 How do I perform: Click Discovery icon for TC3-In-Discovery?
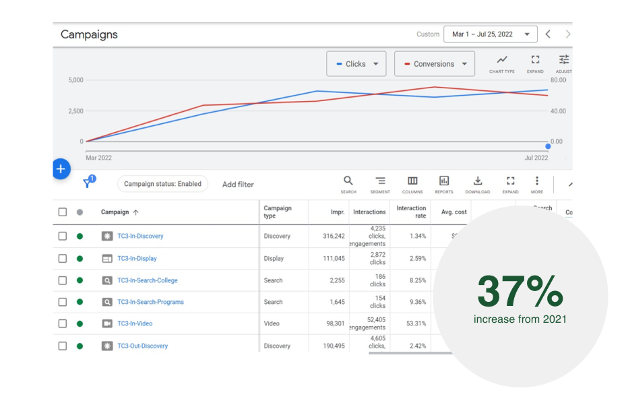point(107,236)
